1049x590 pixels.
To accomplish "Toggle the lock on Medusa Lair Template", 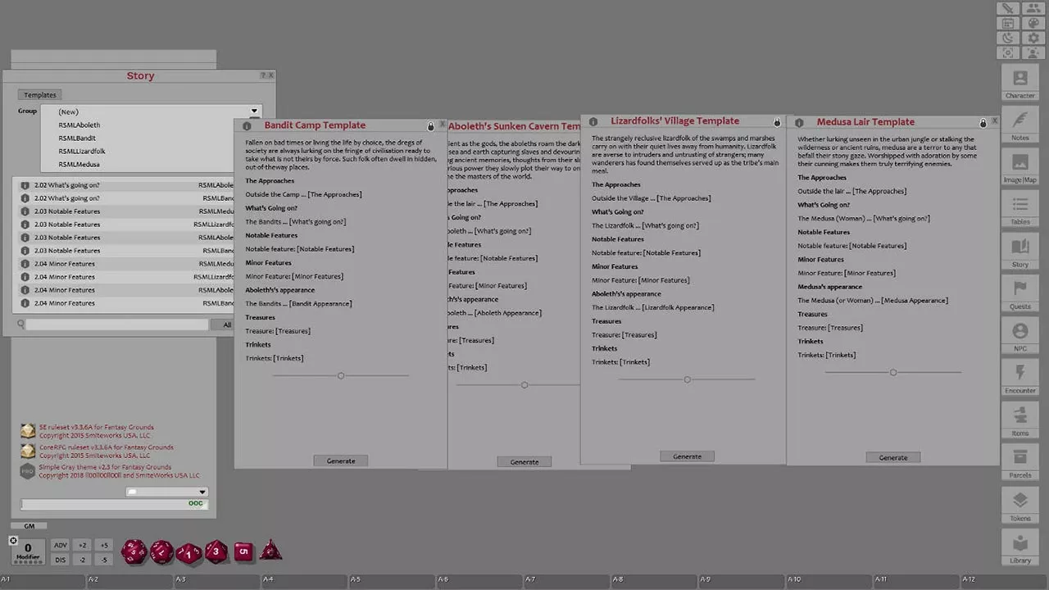I will click(x=983, y=123).
